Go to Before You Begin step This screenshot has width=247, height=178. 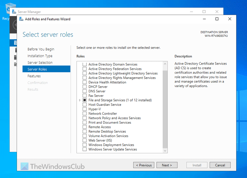coord(41,49)
